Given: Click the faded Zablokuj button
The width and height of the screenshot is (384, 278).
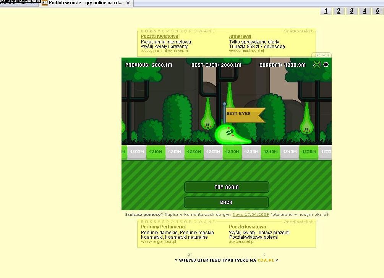Looking at the screenshot, I should coord(321,55).
